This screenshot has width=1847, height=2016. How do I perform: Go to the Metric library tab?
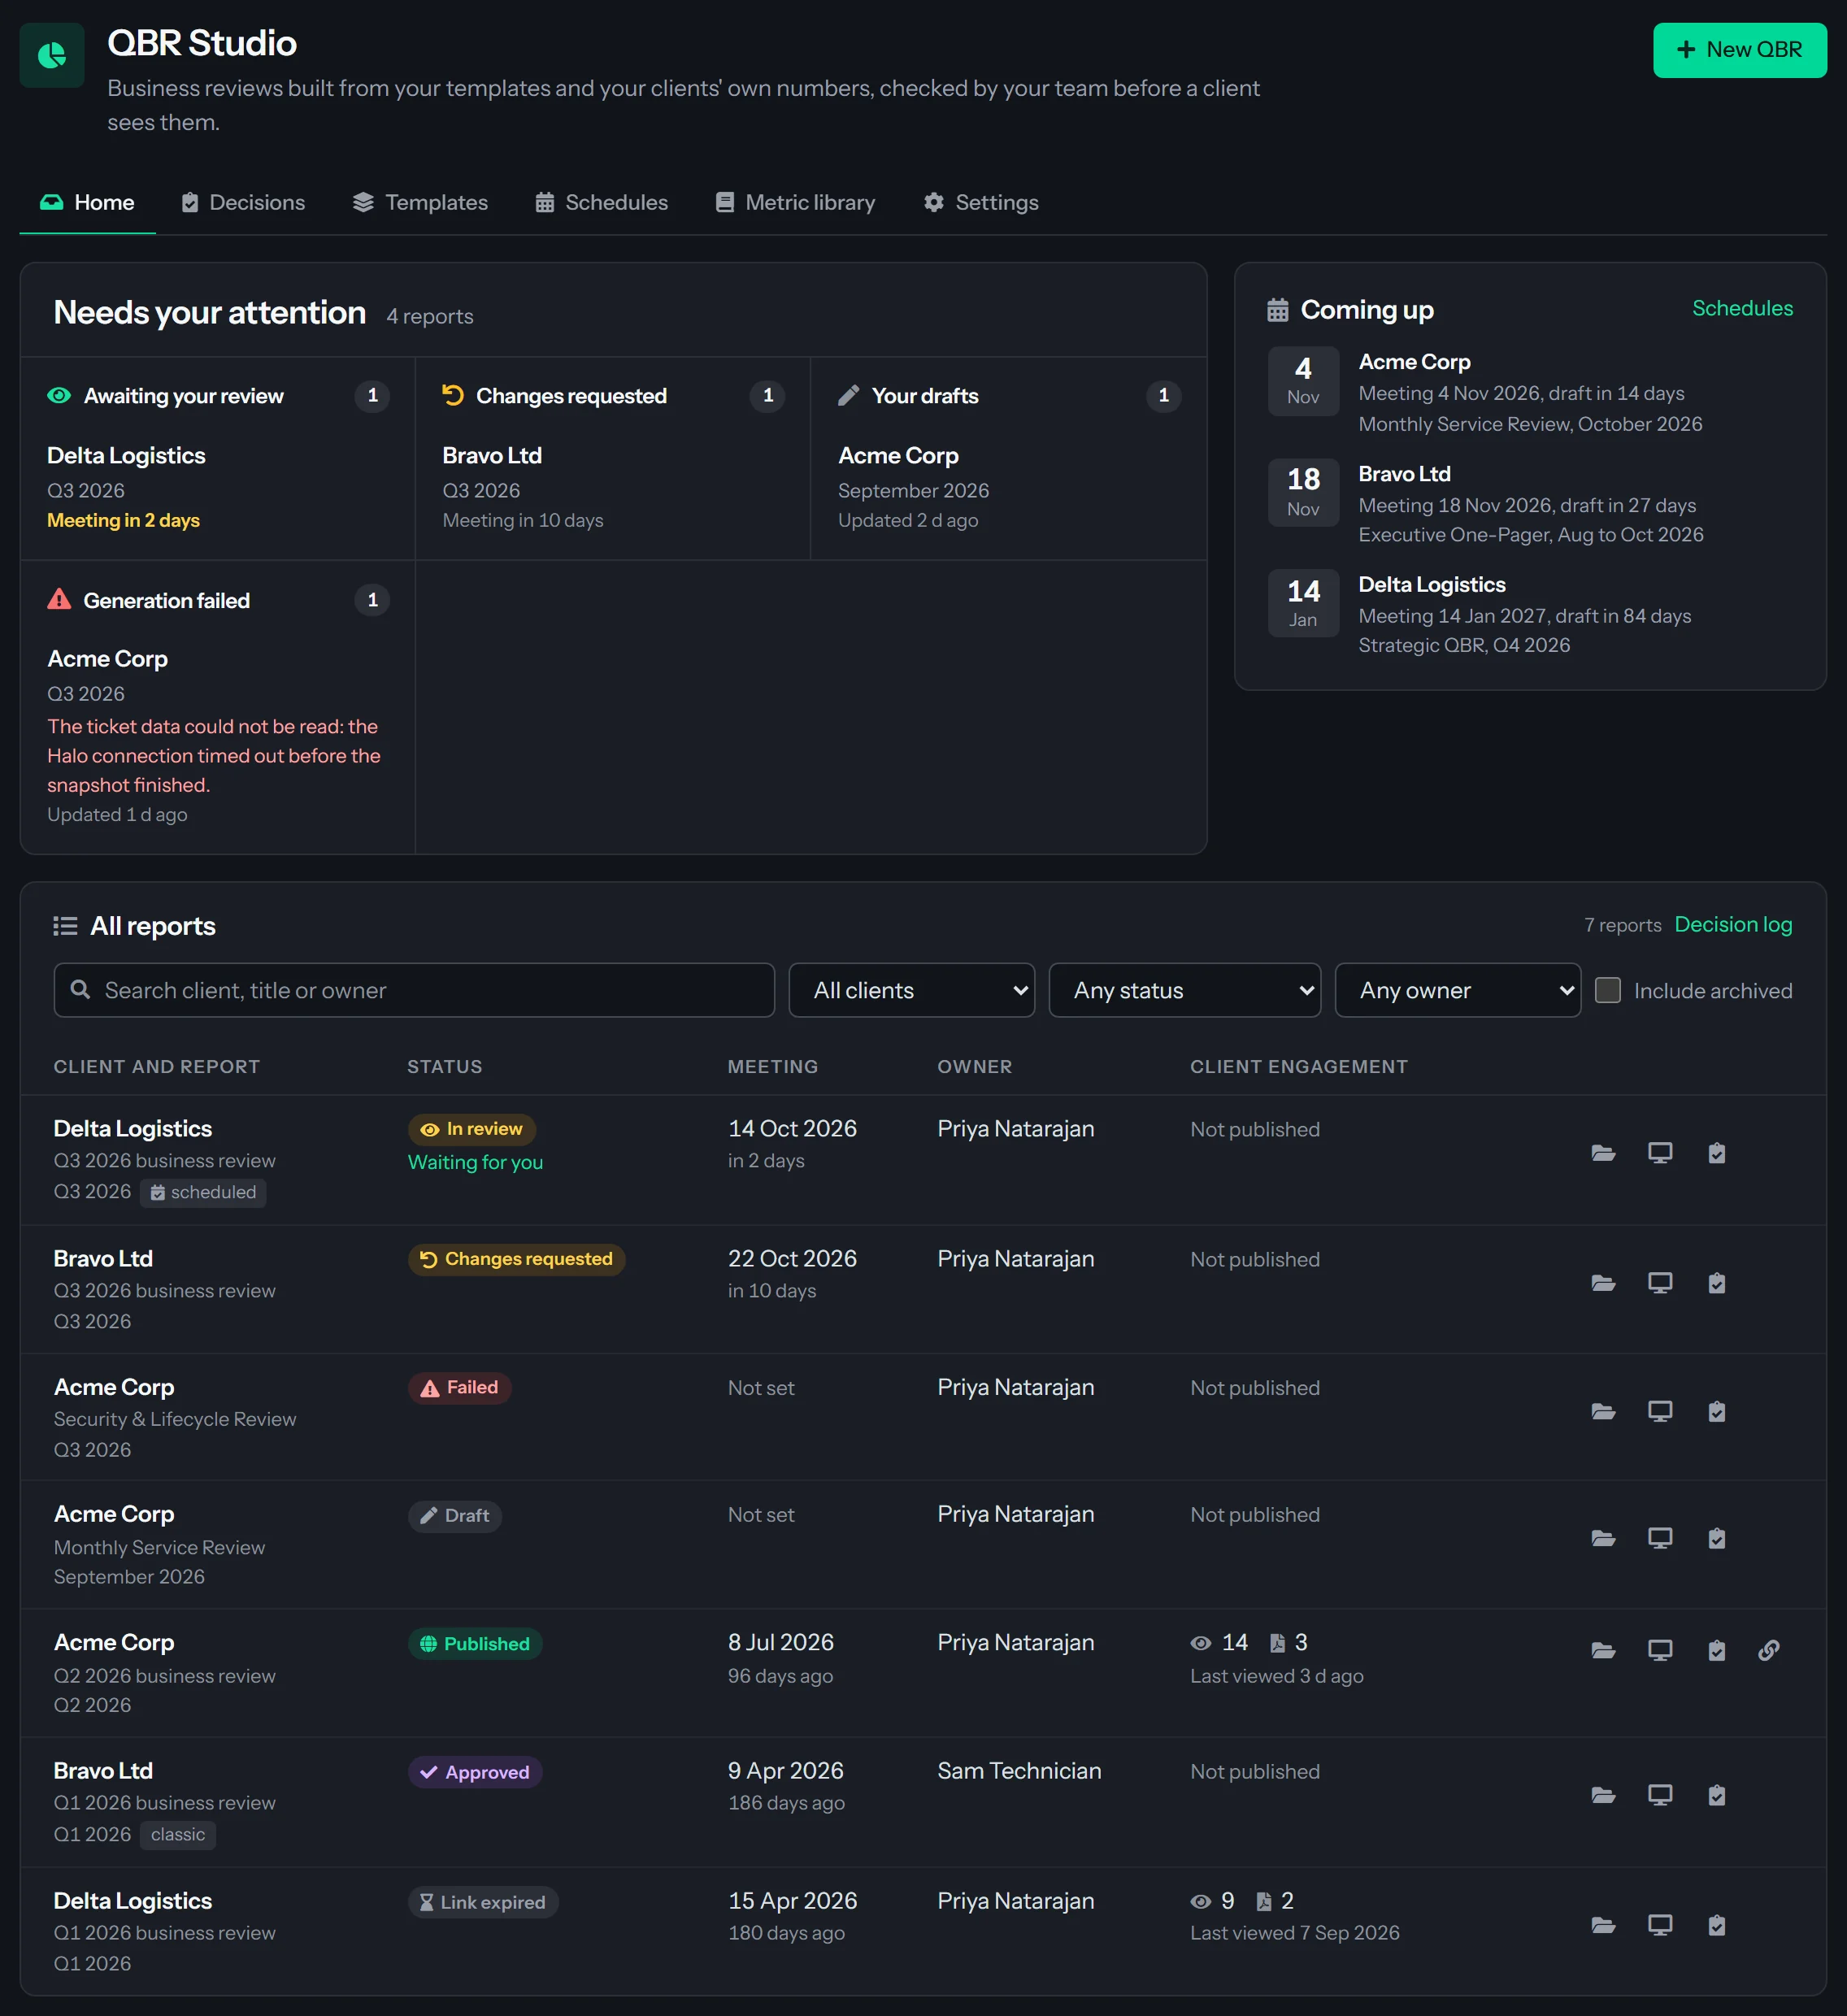click(x=795, y=202)
